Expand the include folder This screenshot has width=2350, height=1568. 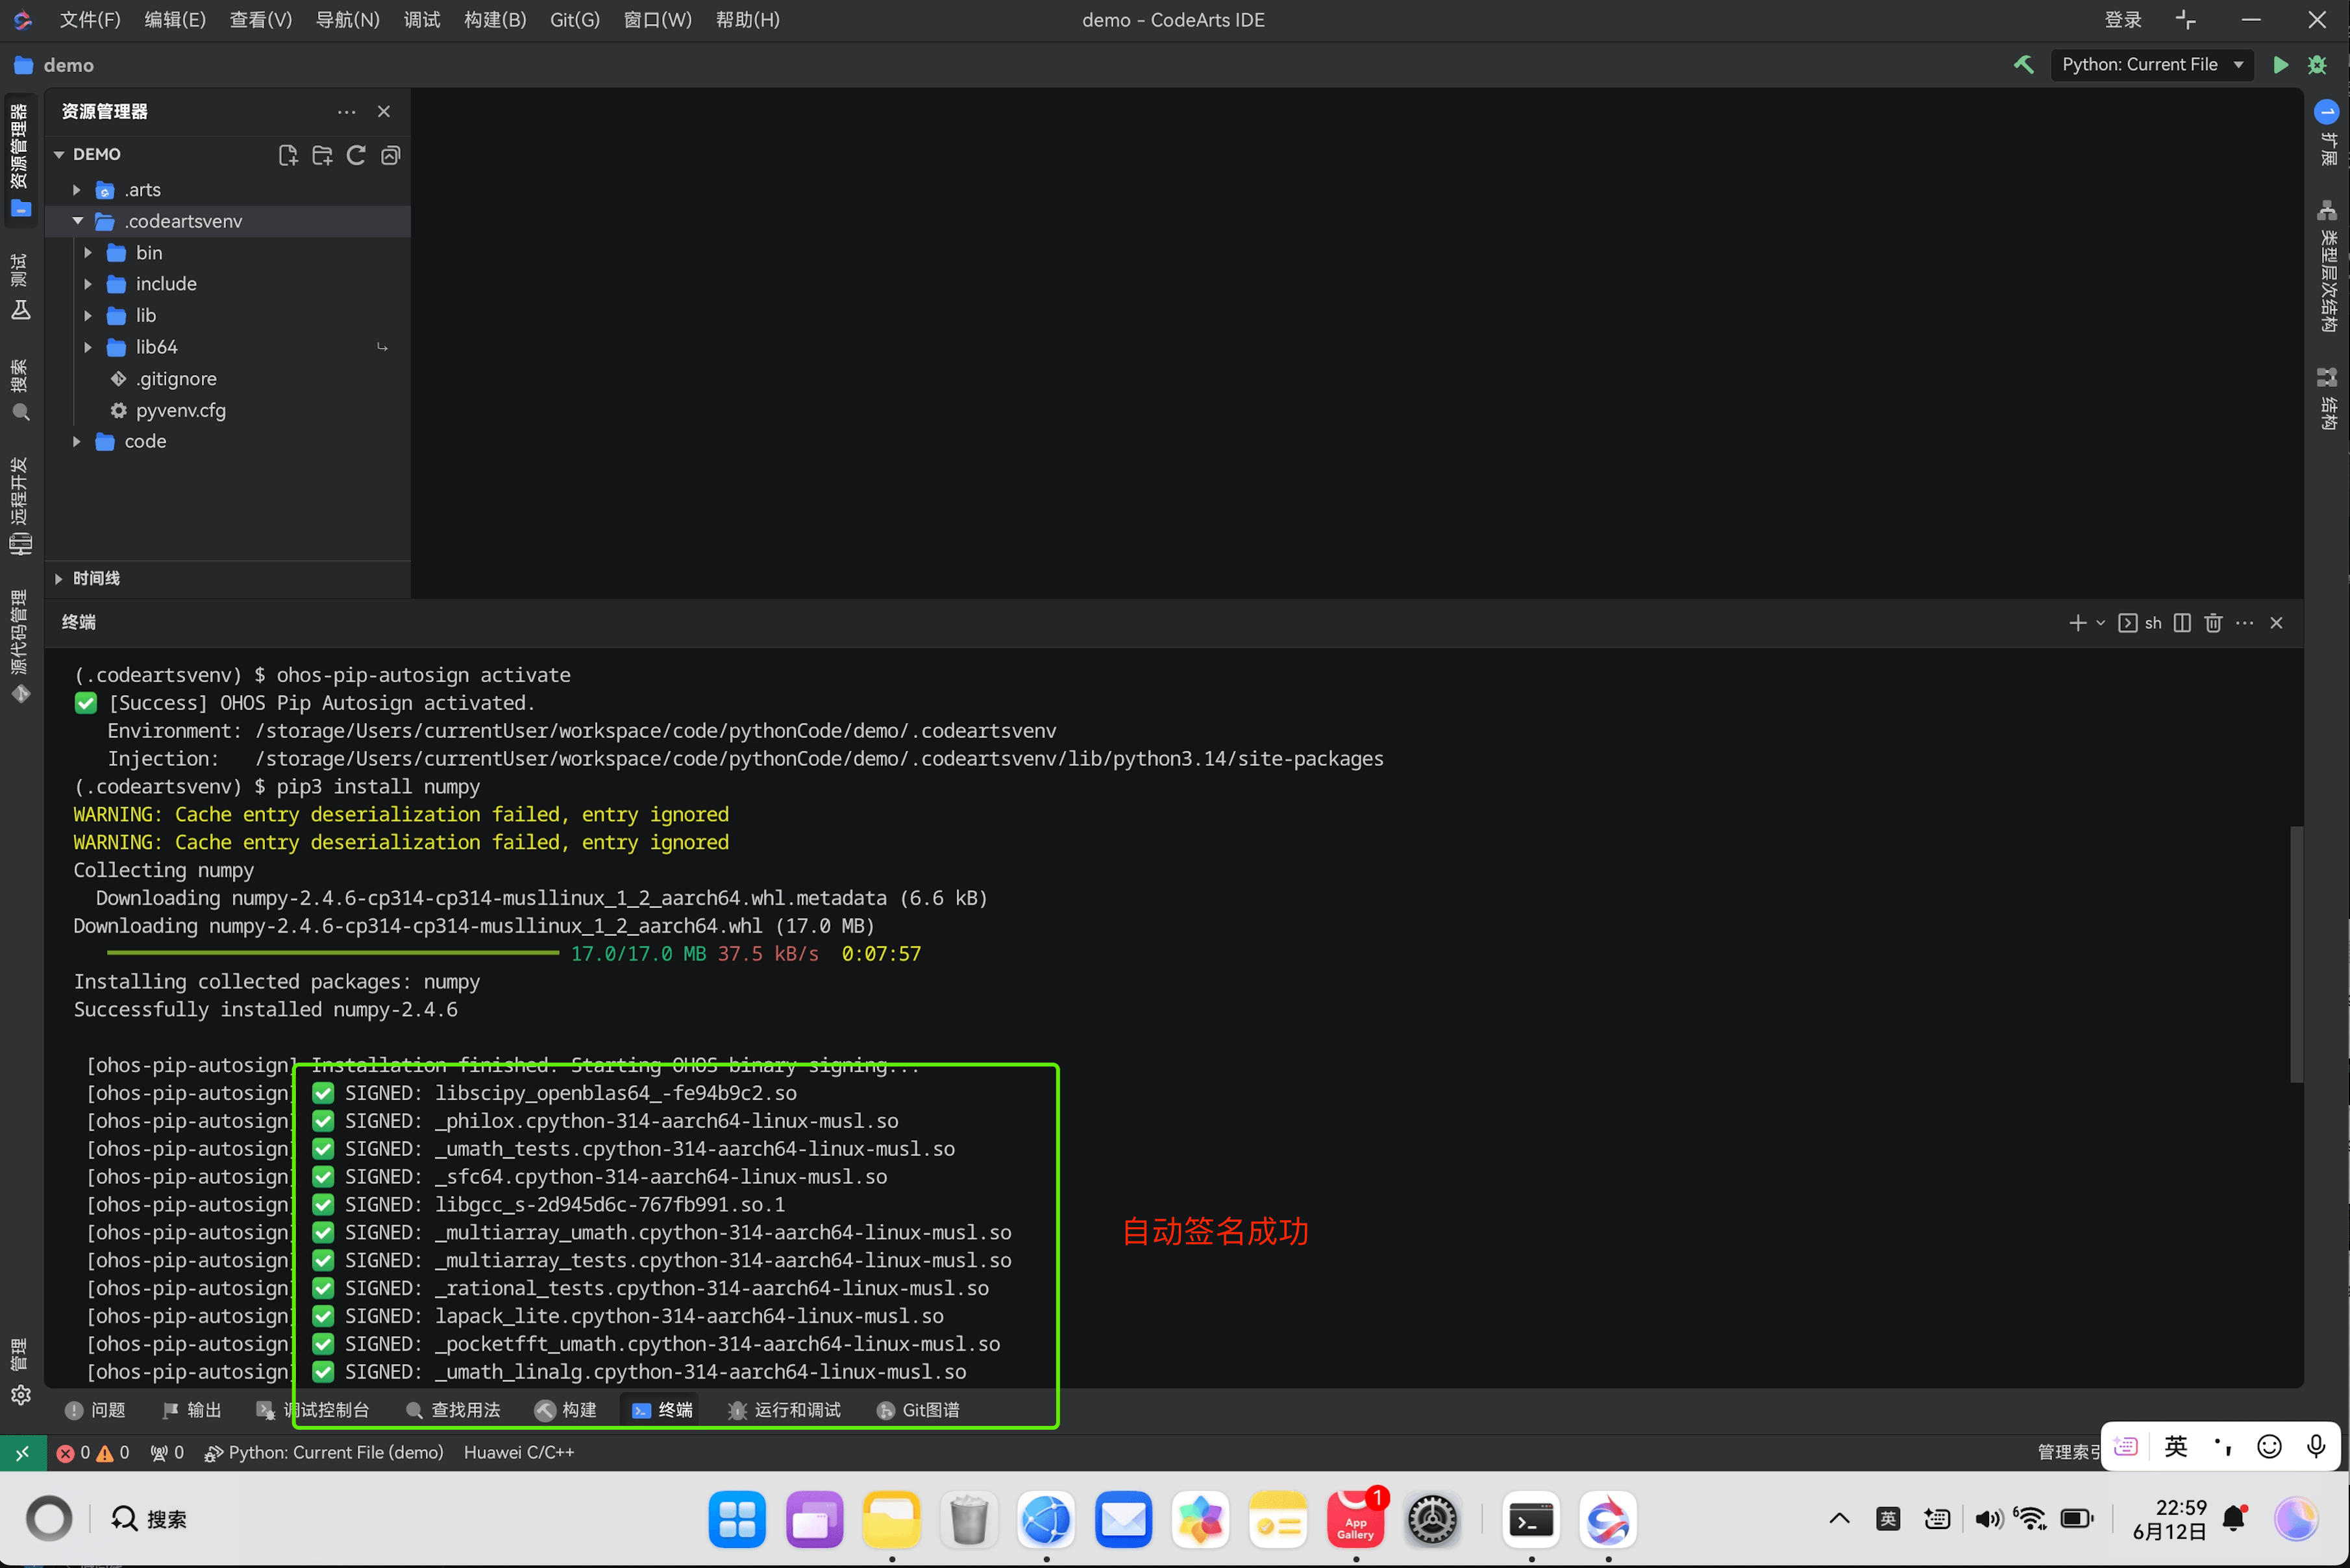88,284
